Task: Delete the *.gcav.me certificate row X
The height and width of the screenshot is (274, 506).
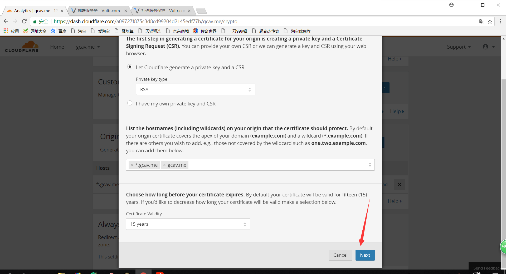Action: pos(399,184)
